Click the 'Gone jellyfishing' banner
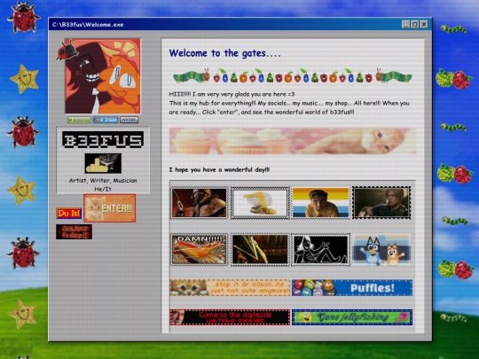 coord(352,317)
